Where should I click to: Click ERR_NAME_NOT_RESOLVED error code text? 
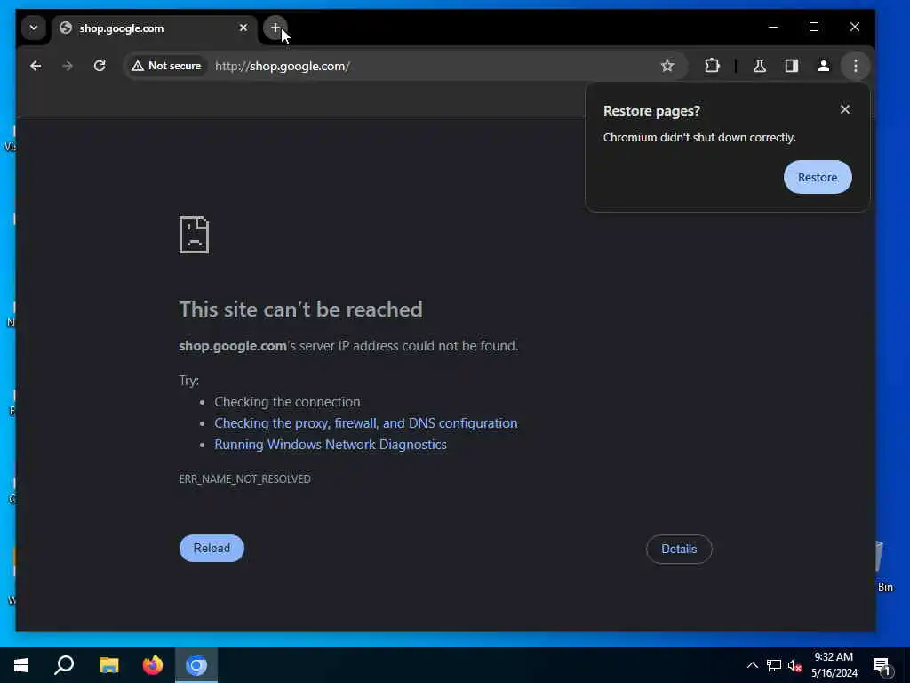(x=245, y=479)
